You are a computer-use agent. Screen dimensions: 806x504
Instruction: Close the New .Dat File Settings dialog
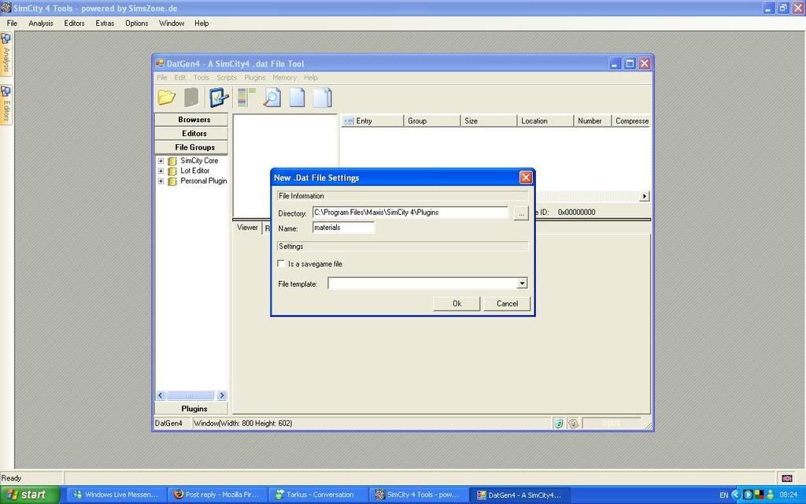point(526,177)
